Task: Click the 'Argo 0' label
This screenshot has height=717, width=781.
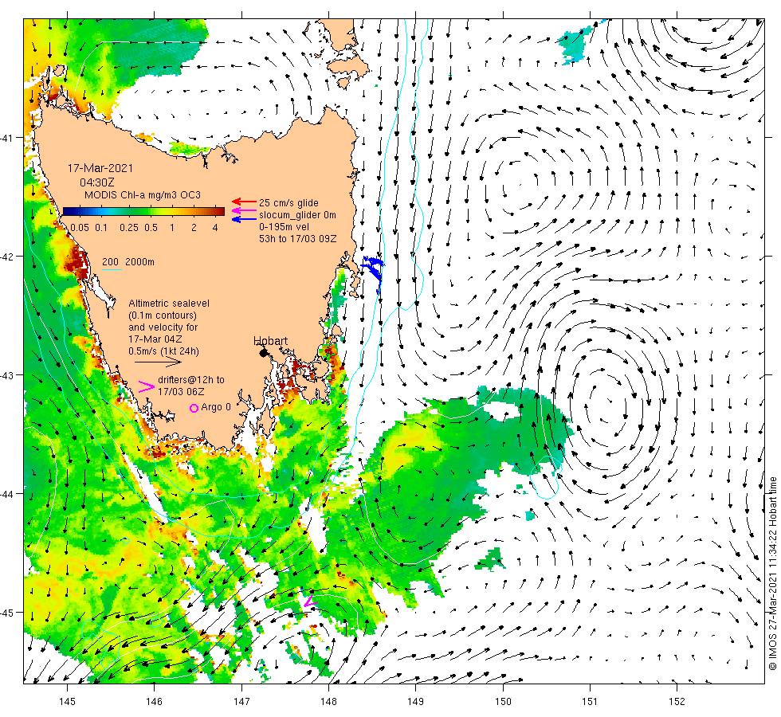Action: 216,407
